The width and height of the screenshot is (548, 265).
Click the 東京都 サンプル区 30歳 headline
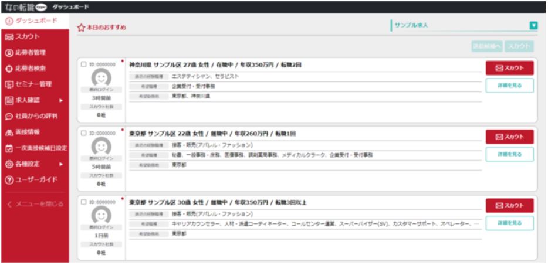tap(218, 202)
